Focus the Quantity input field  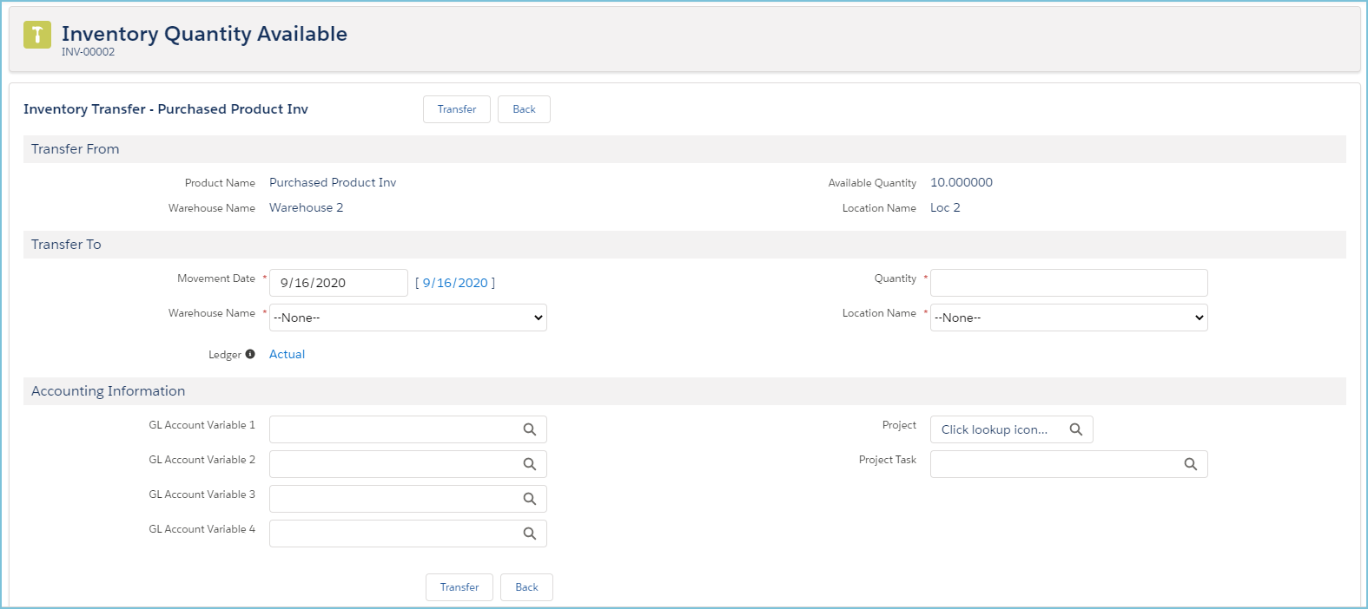coord(1068,283)
